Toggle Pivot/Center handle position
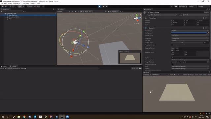Image resolution: width=211 pixels, height=119 pixels. (x=30, y=6)
